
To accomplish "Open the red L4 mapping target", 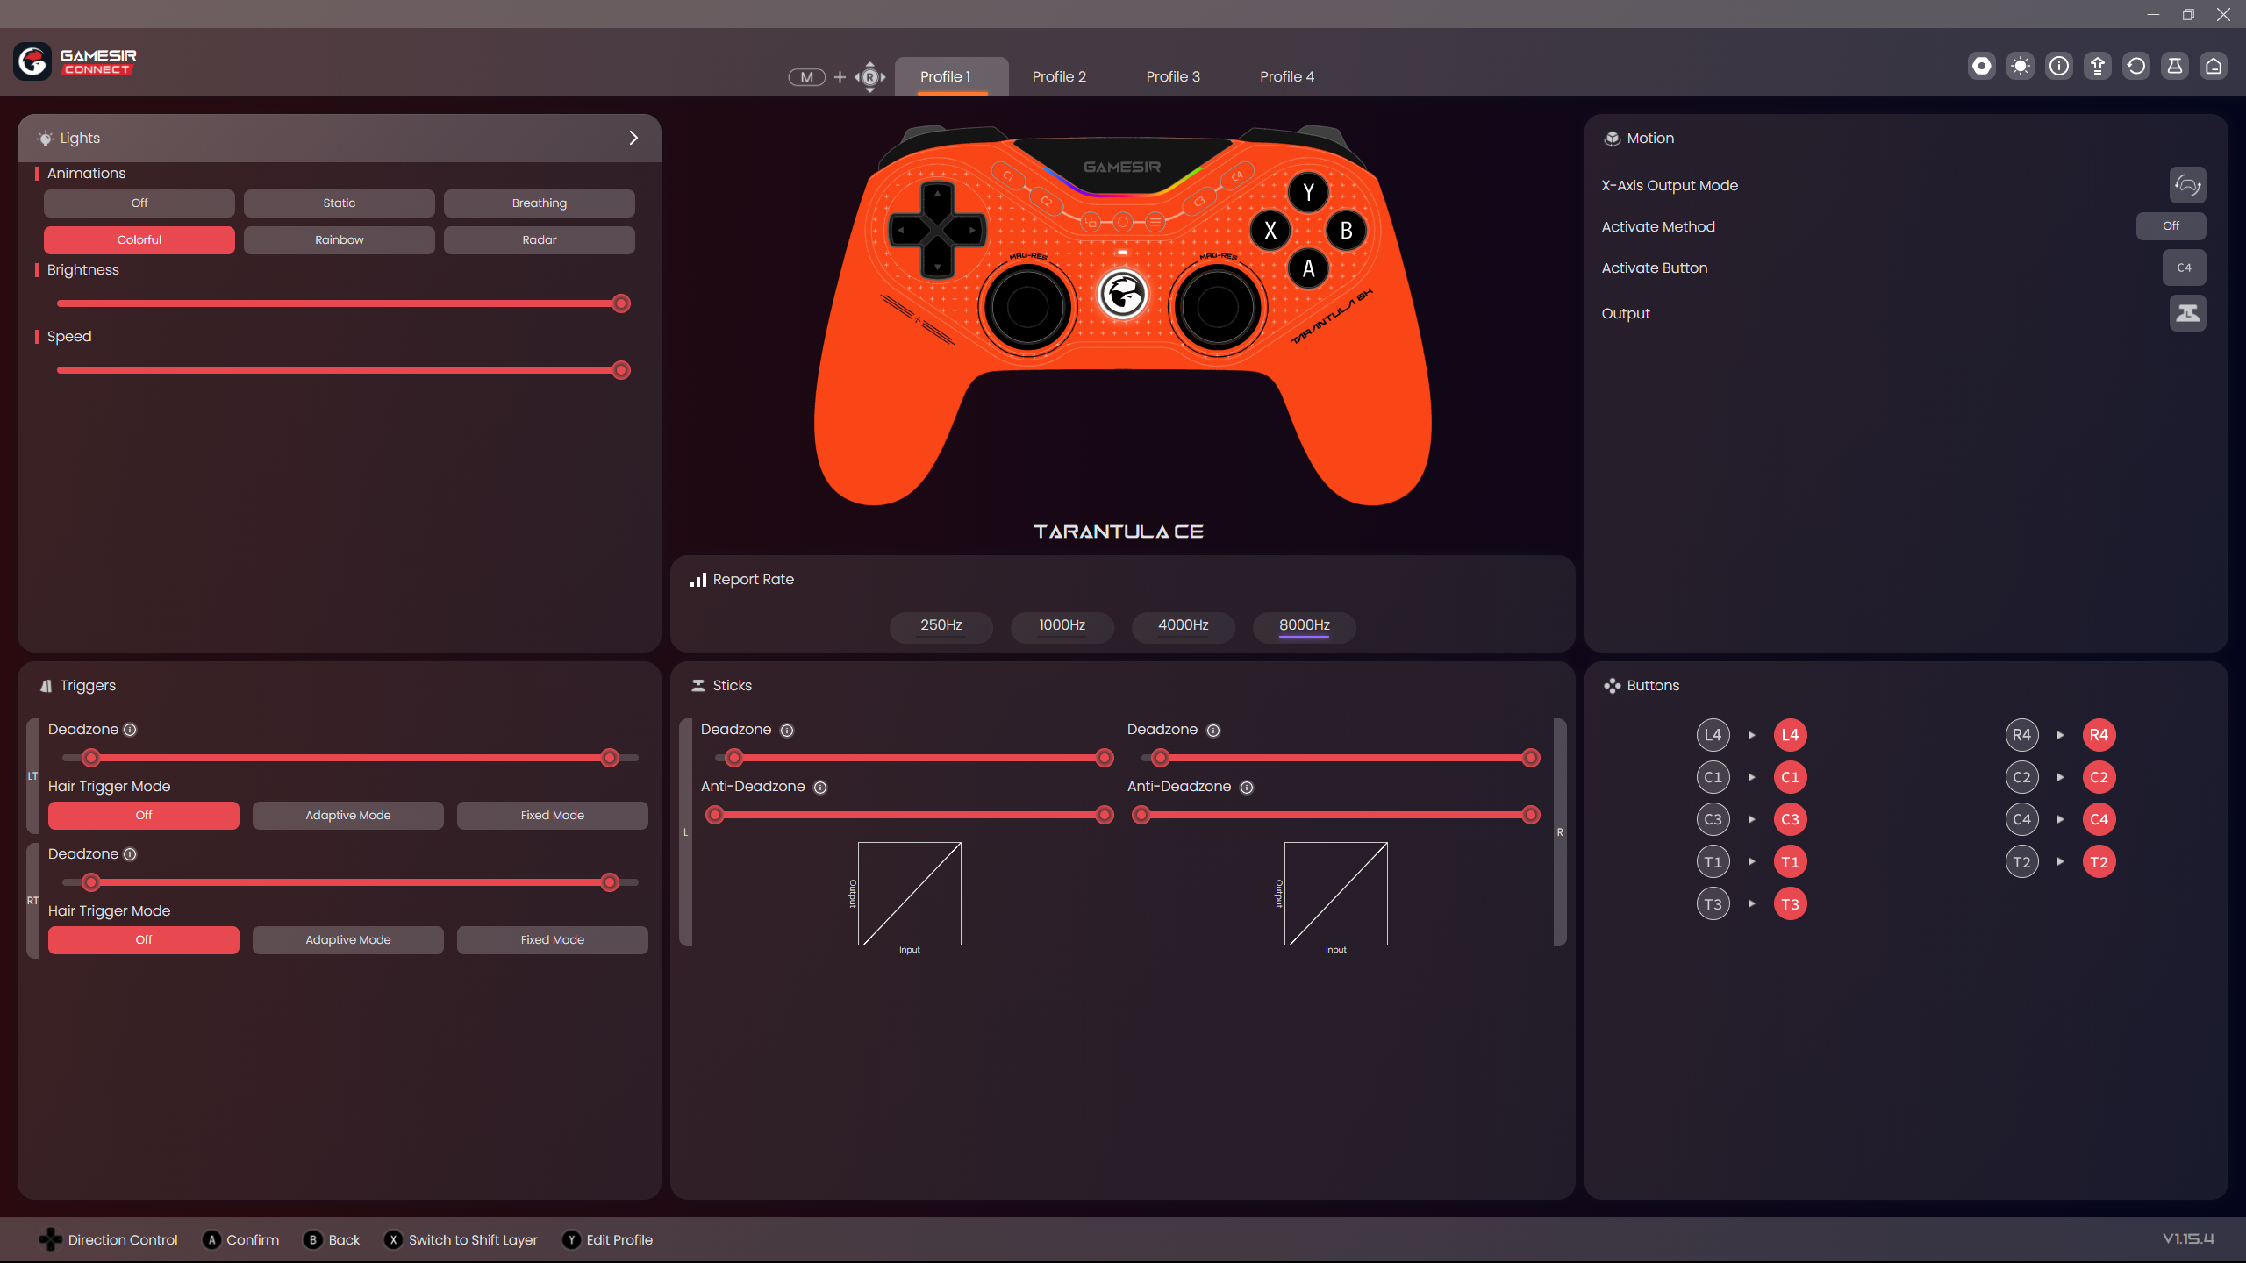I will [1791, 735].
